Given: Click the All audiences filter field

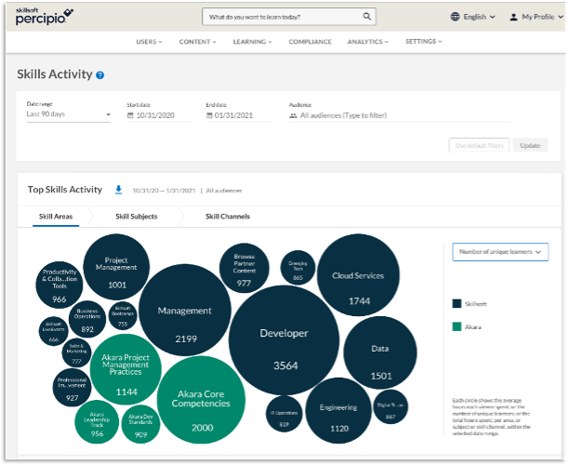Looking at the screenshot, I should pyautogui.click(x=399, y=116).
